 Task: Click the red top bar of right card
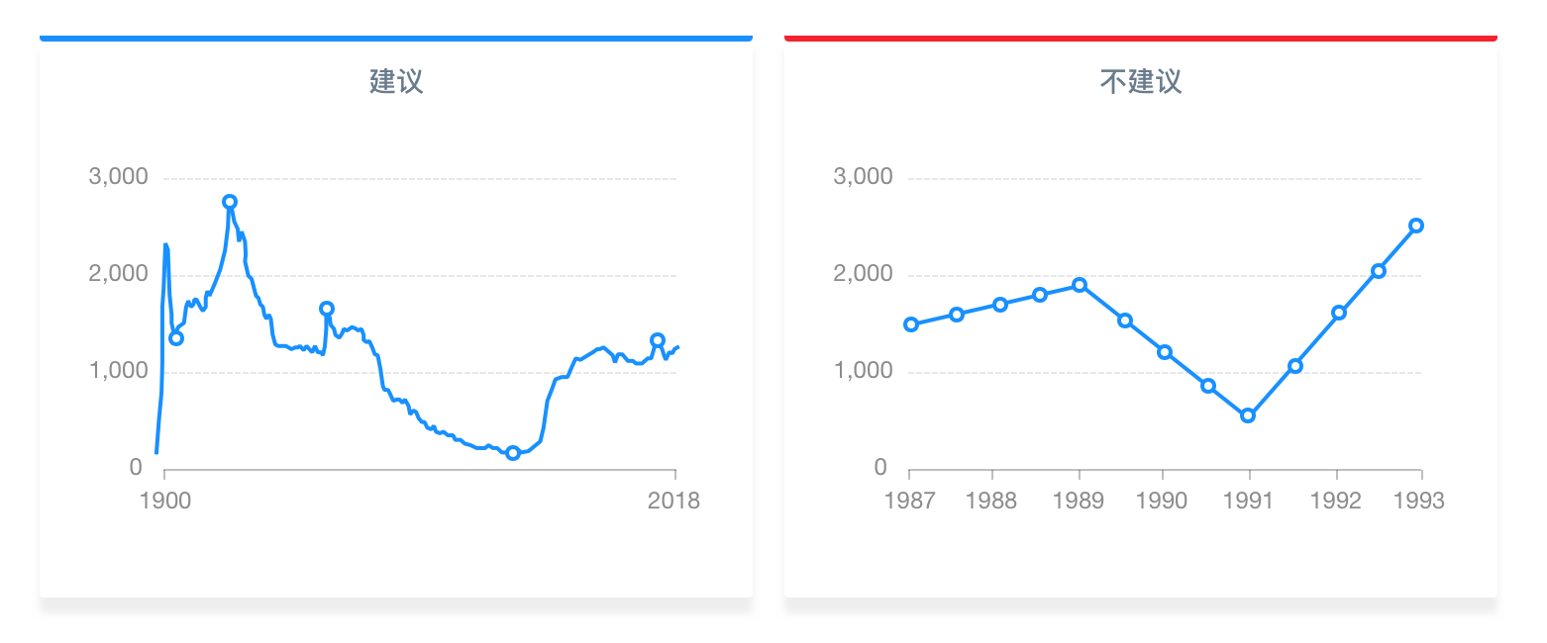click(x=1141, y=38)
